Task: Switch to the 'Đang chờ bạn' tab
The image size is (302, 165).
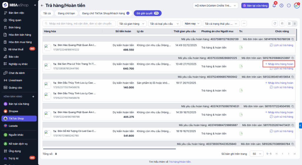Action: (x=66, y=13)
